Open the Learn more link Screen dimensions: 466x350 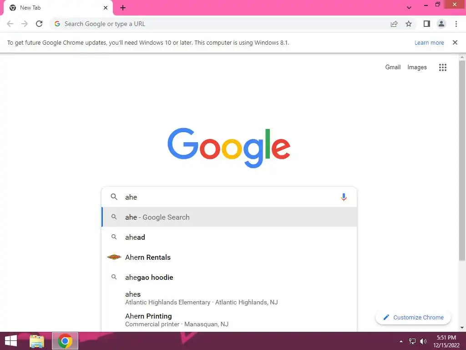click(429, 42)
